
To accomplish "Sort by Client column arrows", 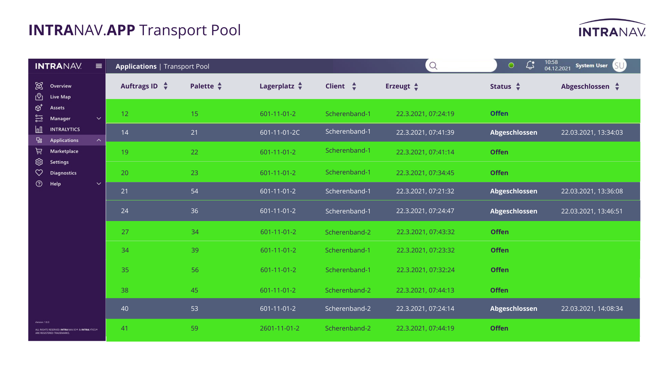I will (354, 86).
